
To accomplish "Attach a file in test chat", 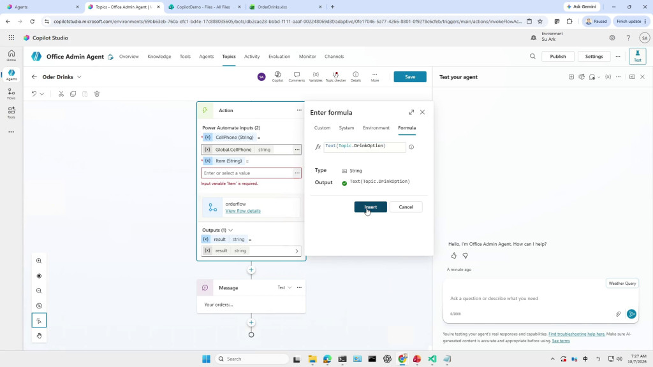I will coord(619,314).
